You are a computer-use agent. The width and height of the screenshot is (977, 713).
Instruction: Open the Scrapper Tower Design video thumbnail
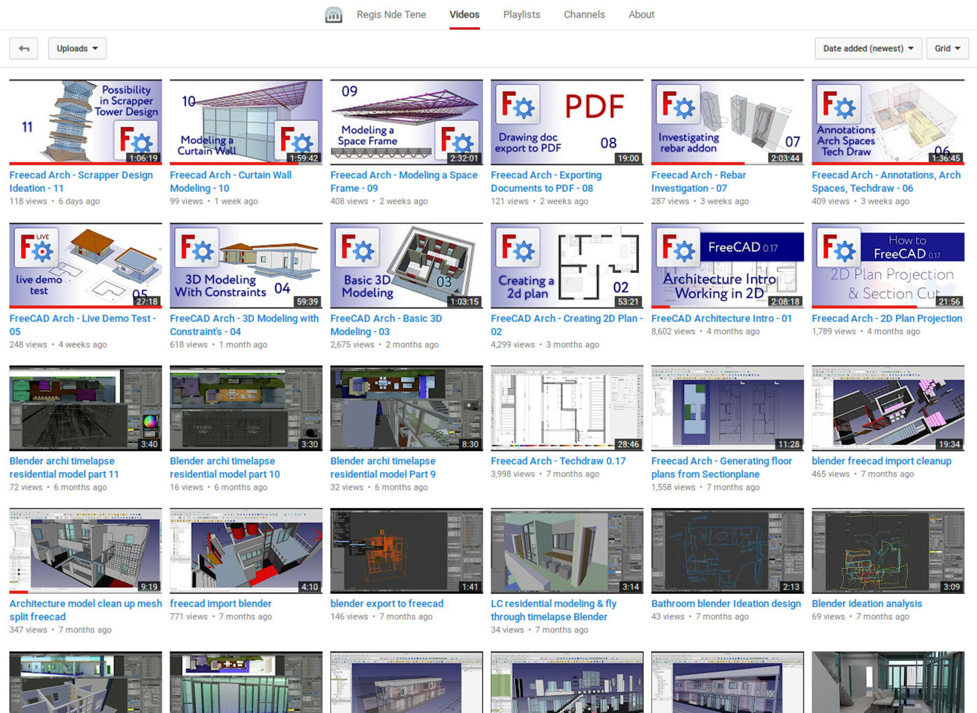(x=85, y=122)
